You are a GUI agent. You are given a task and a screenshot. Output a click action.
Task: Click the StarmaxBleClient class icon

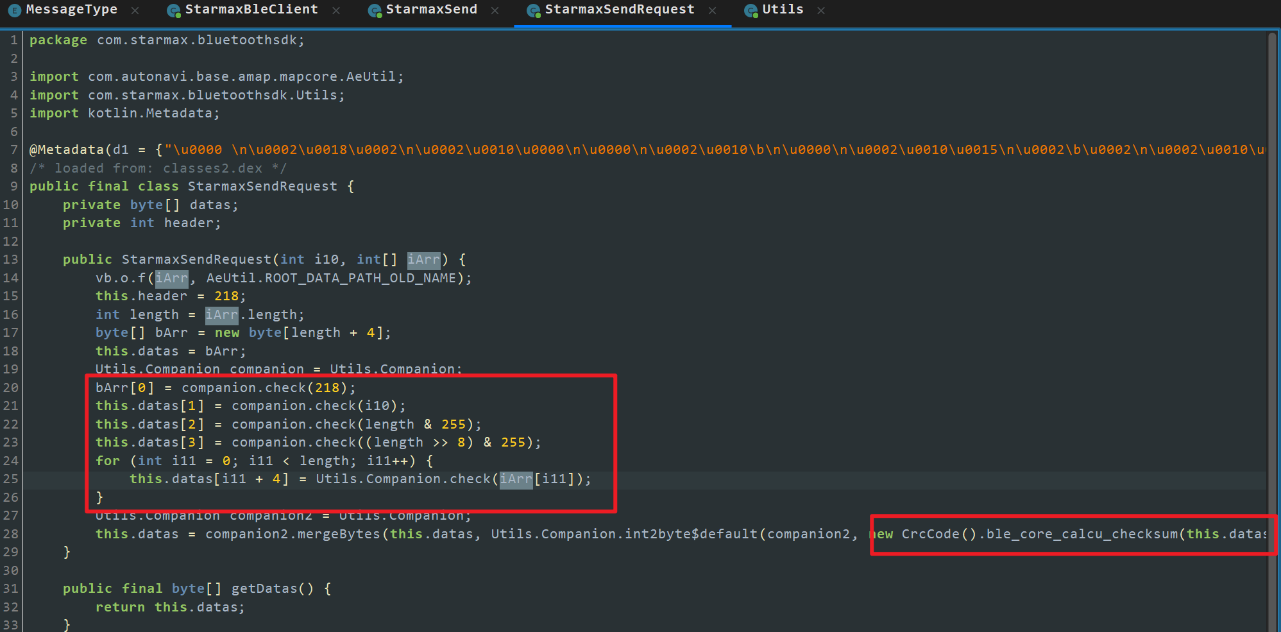[173, 11]
